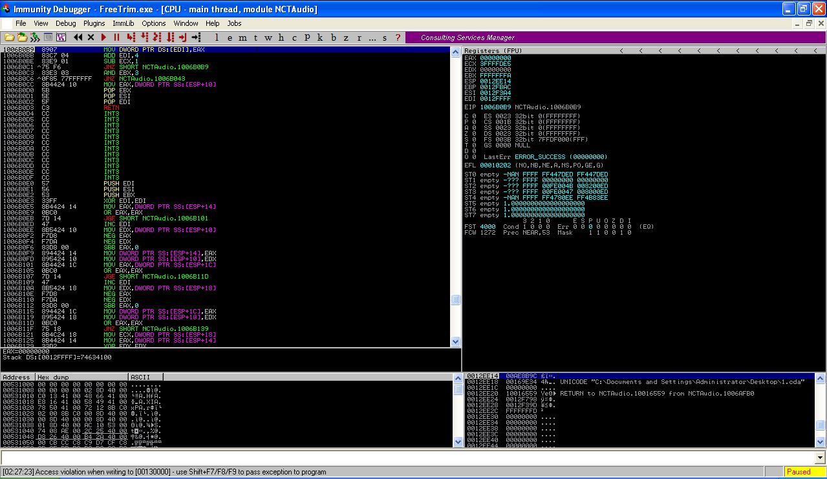827x479 pixels.
Task: Select the ESP register value 0012EE14
Action: click(495, 81)
